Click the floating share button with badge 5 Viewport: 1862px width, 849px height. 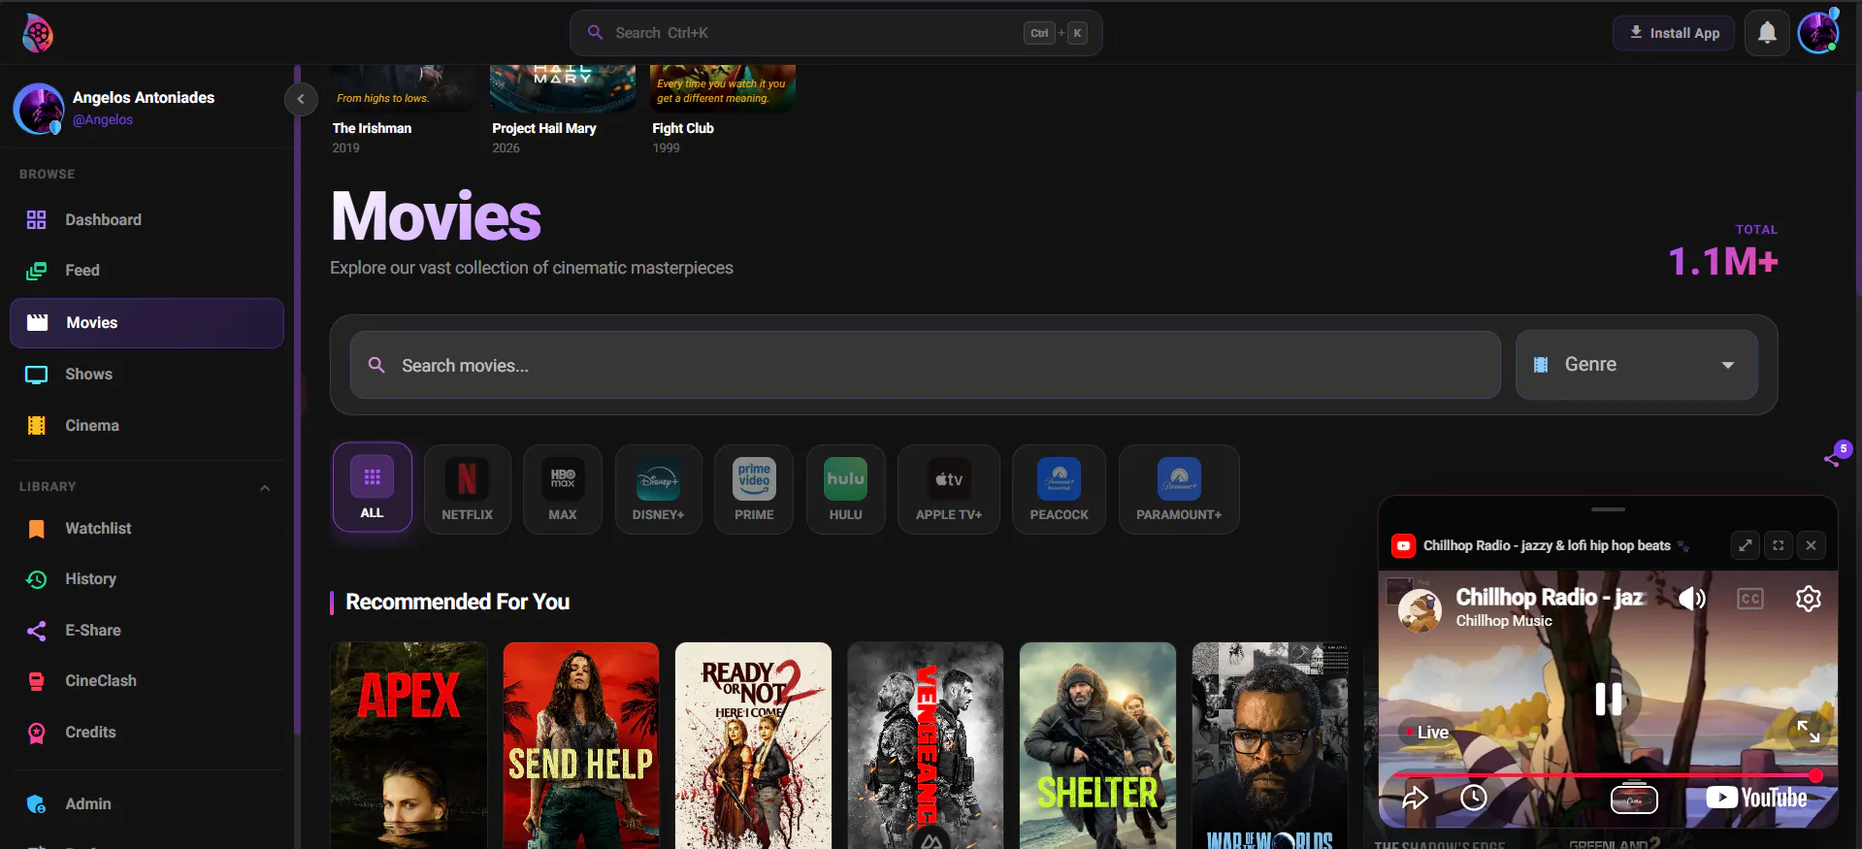[x=1834, y=457]
